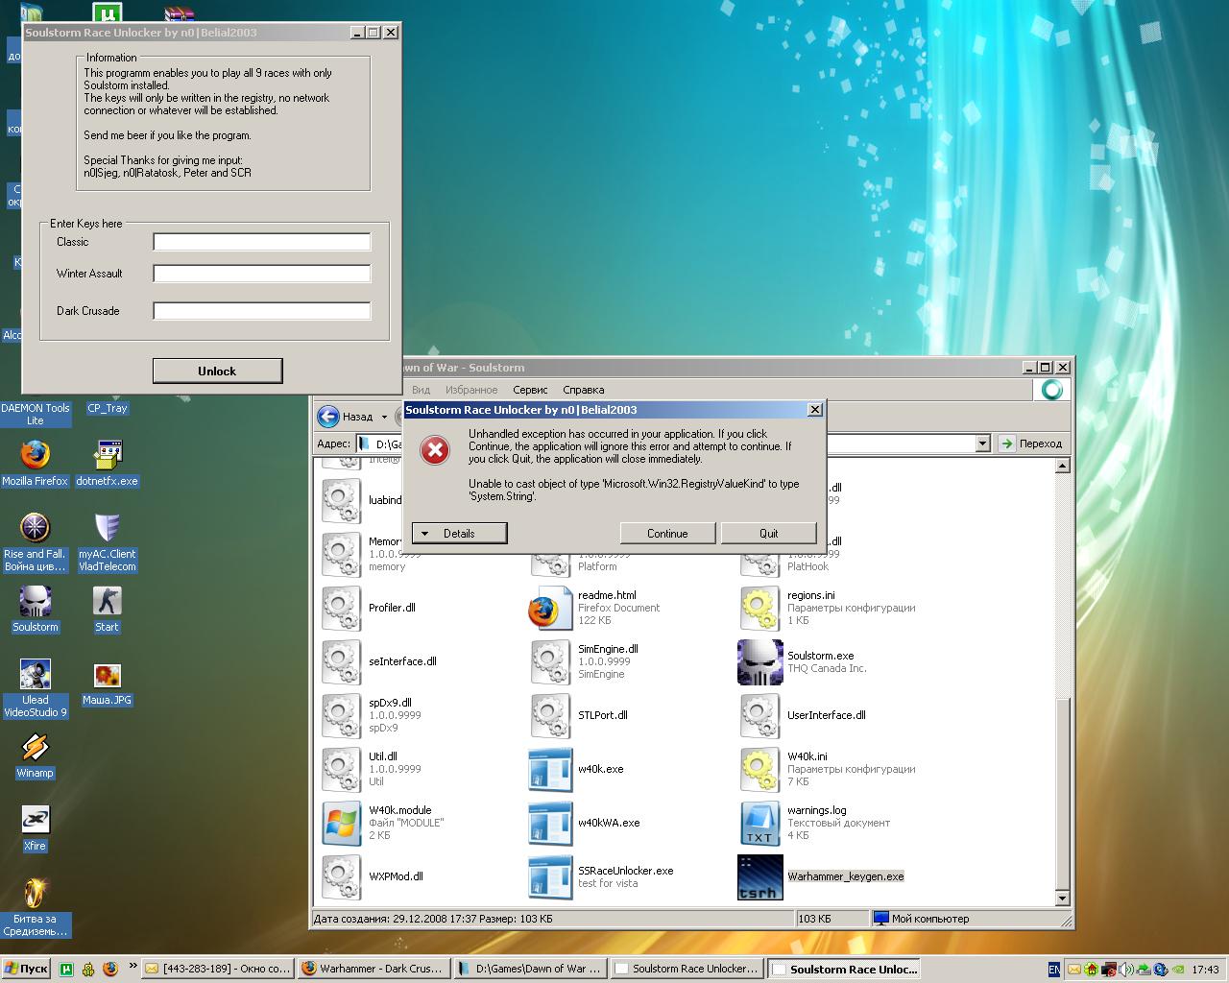Select the regions.ini config icon
1229x983 pixels.
point(759,609)
